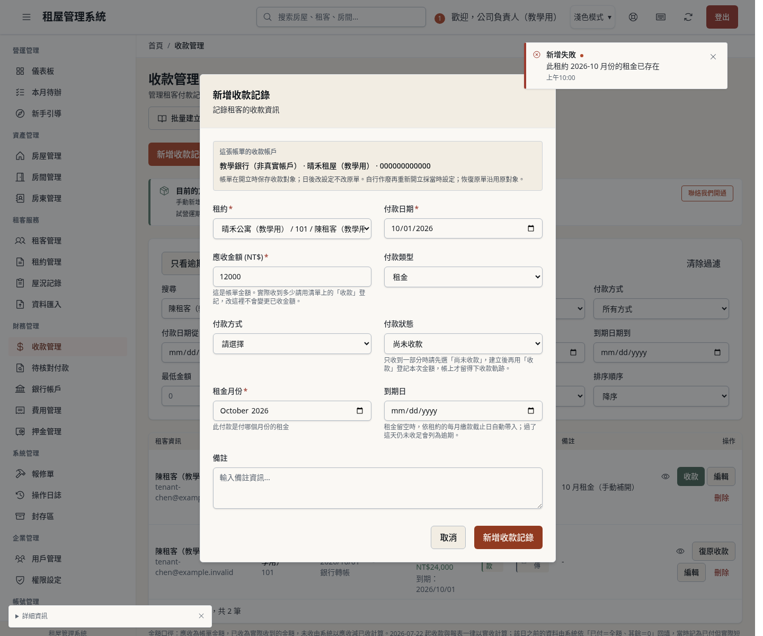Click the green 收款 button in table

[x=691, y=476]
